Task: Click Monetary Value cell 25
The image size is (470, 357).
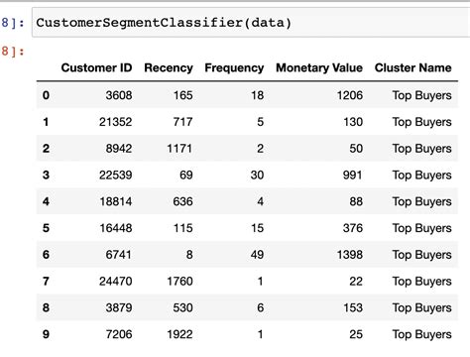Action: point(356,334)
